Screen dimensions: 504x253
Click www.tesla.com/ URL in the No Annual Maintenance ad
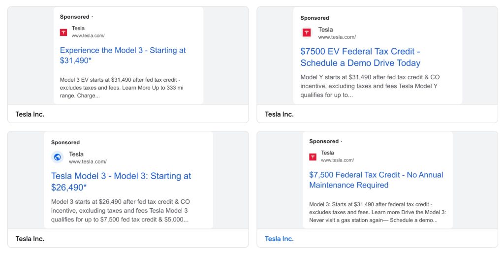click(337, 160)
